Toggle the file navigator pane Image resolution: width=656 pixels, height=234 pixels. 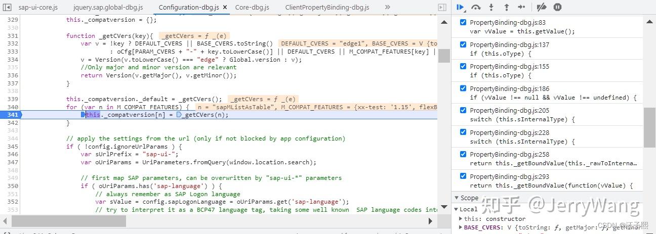tap(8, 7)
